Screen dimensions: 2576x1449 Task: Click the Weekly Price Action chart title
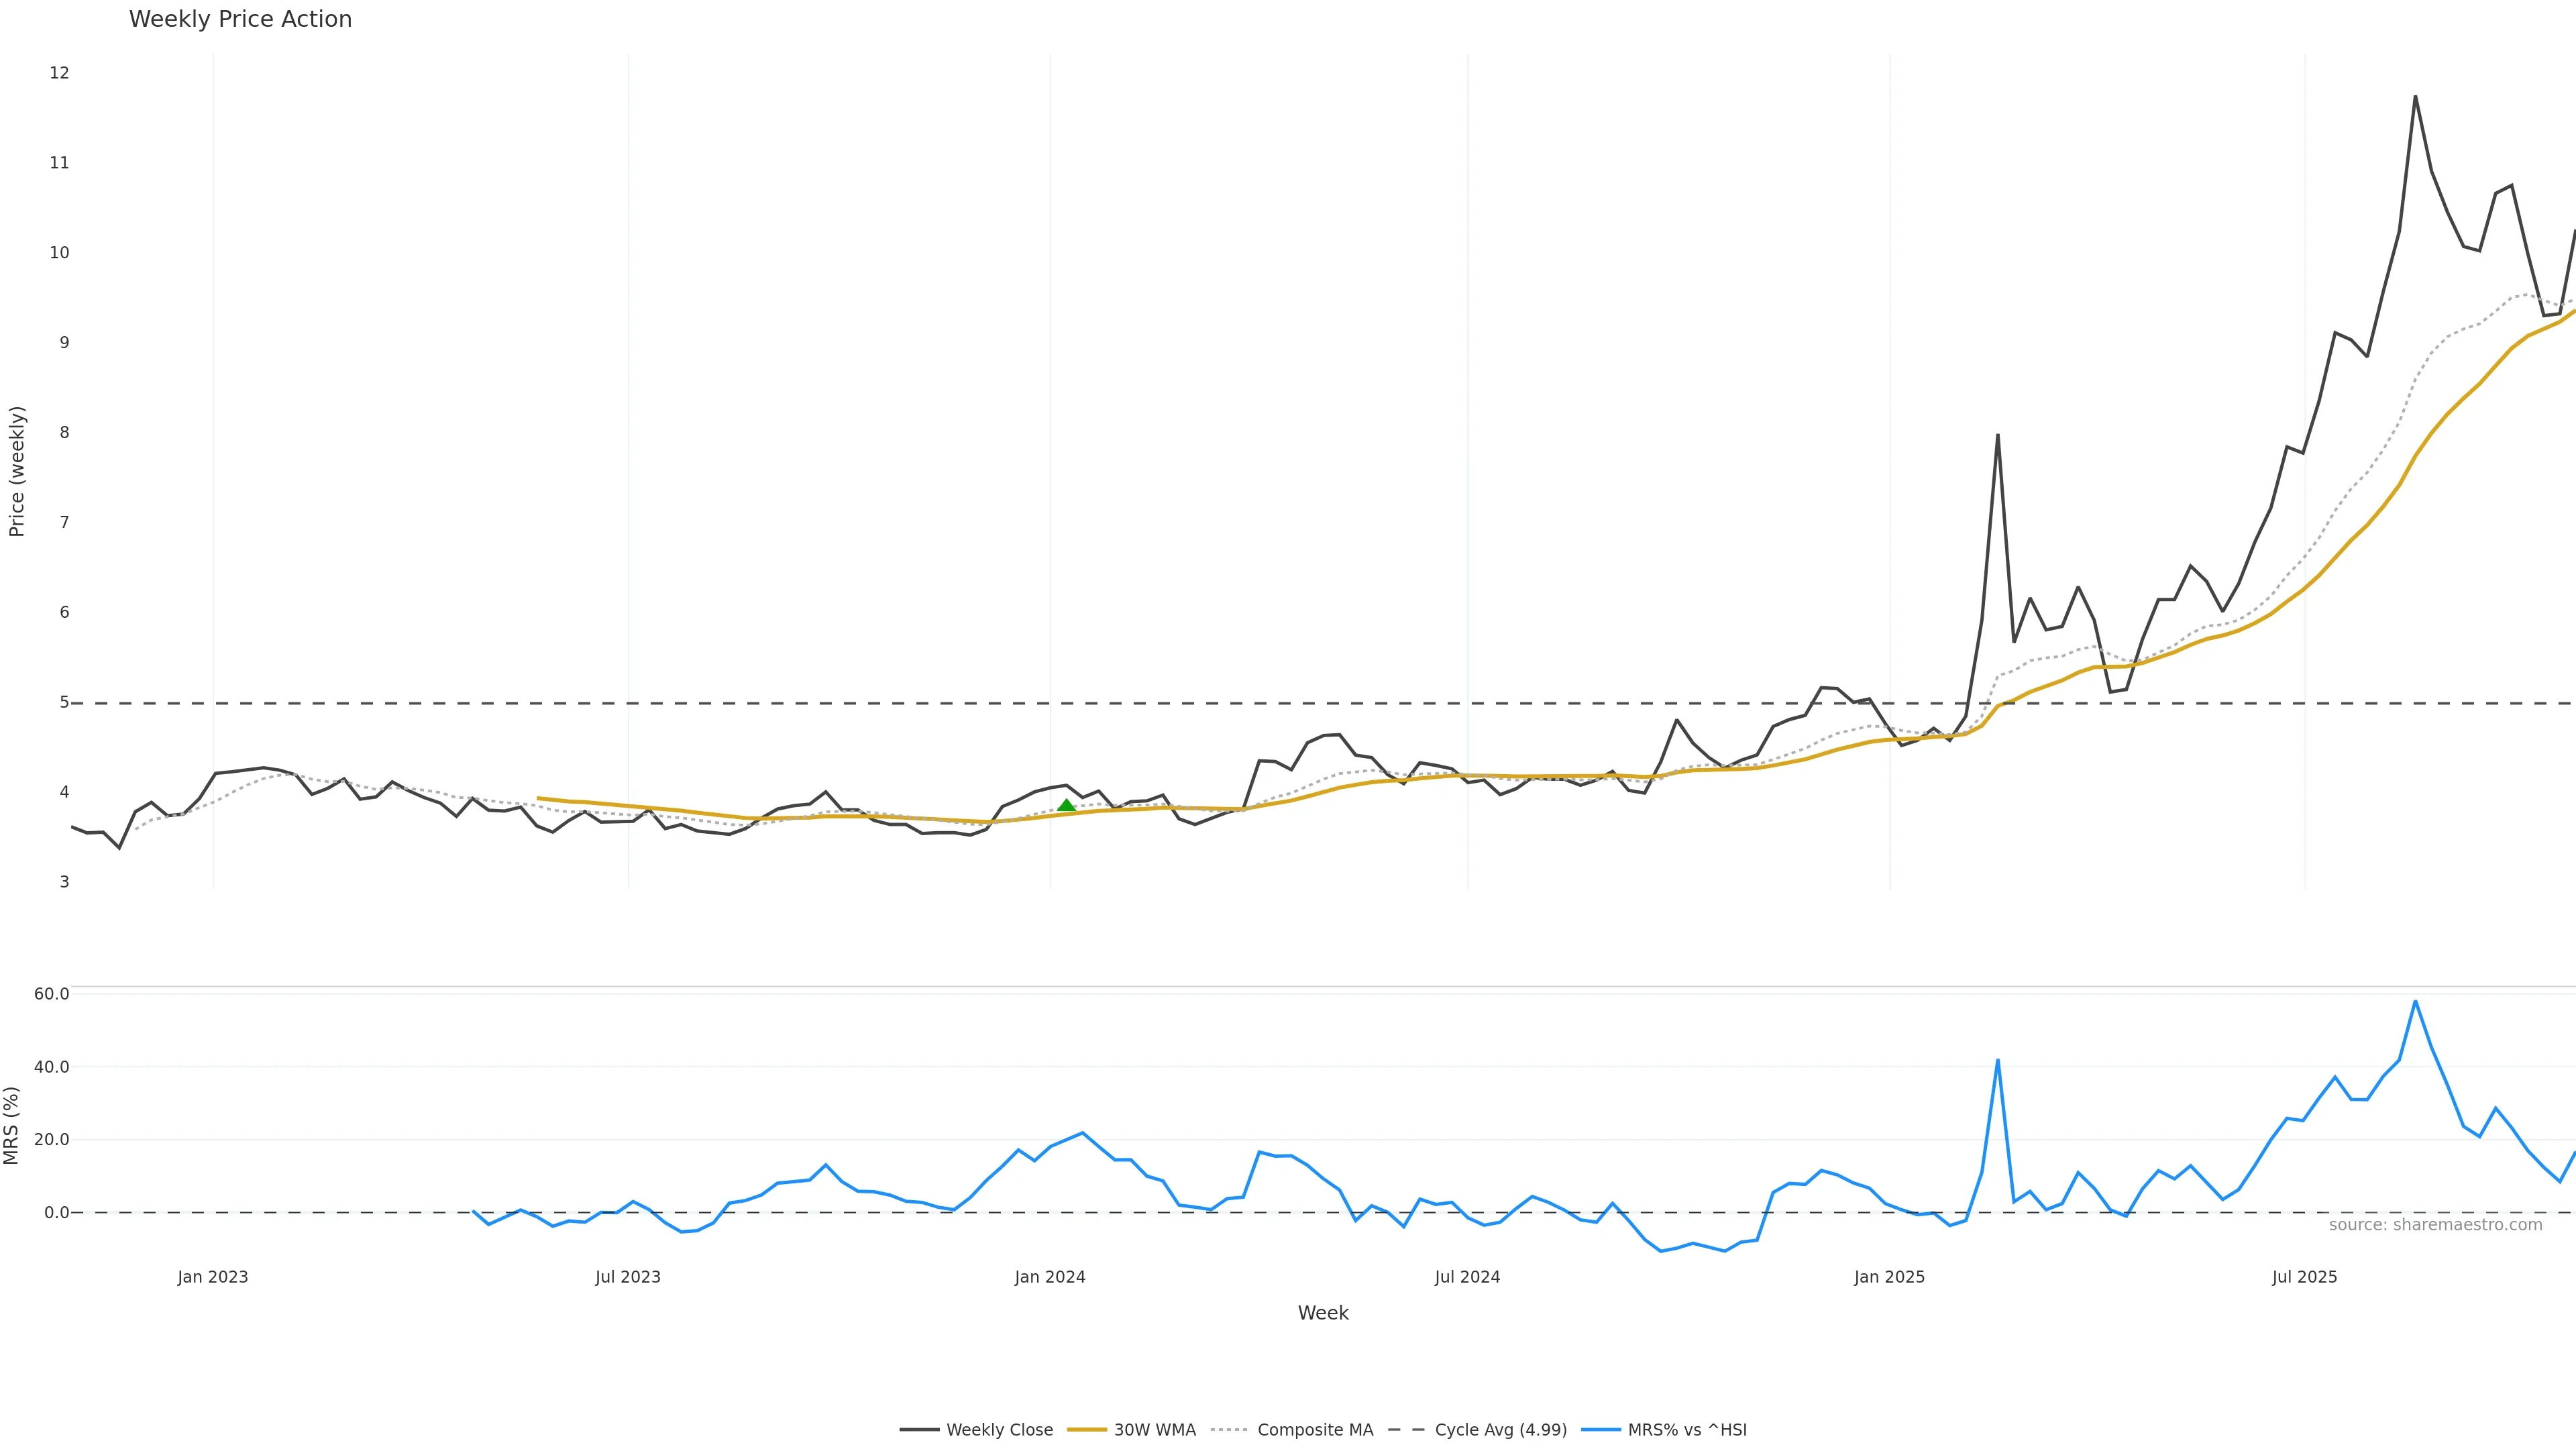(x=240, y=20)
